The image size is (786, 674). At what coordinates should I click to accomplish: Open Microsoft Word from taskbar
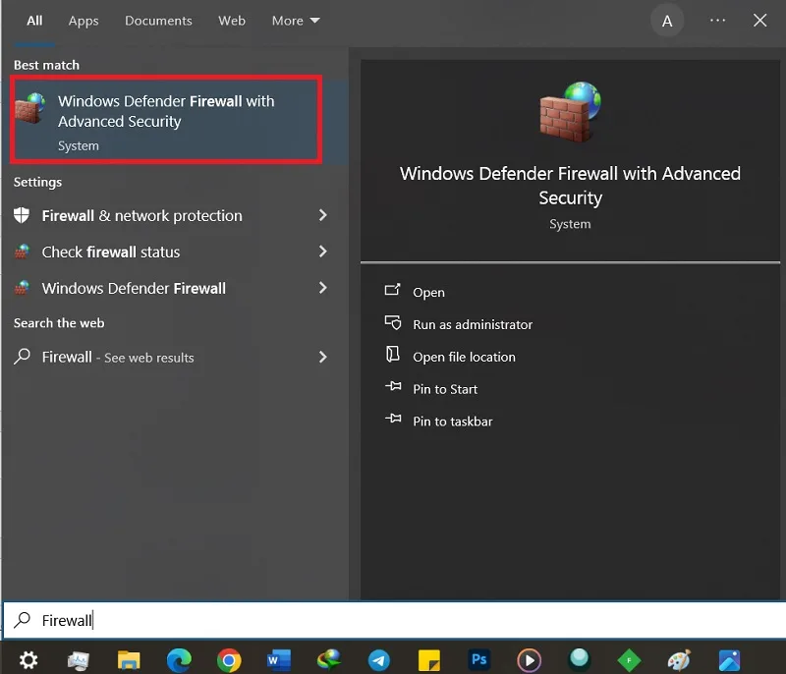[279, 660]
